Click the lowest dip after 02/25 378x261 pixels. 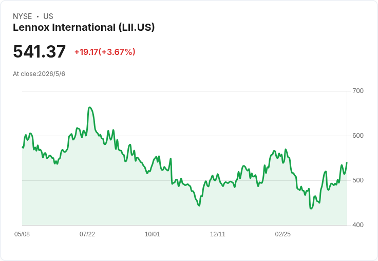(x=311, y=209)
